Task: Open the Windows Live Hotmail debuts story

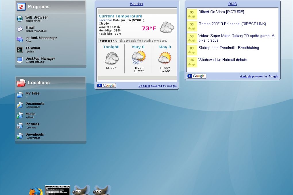Action: point(223,60)
